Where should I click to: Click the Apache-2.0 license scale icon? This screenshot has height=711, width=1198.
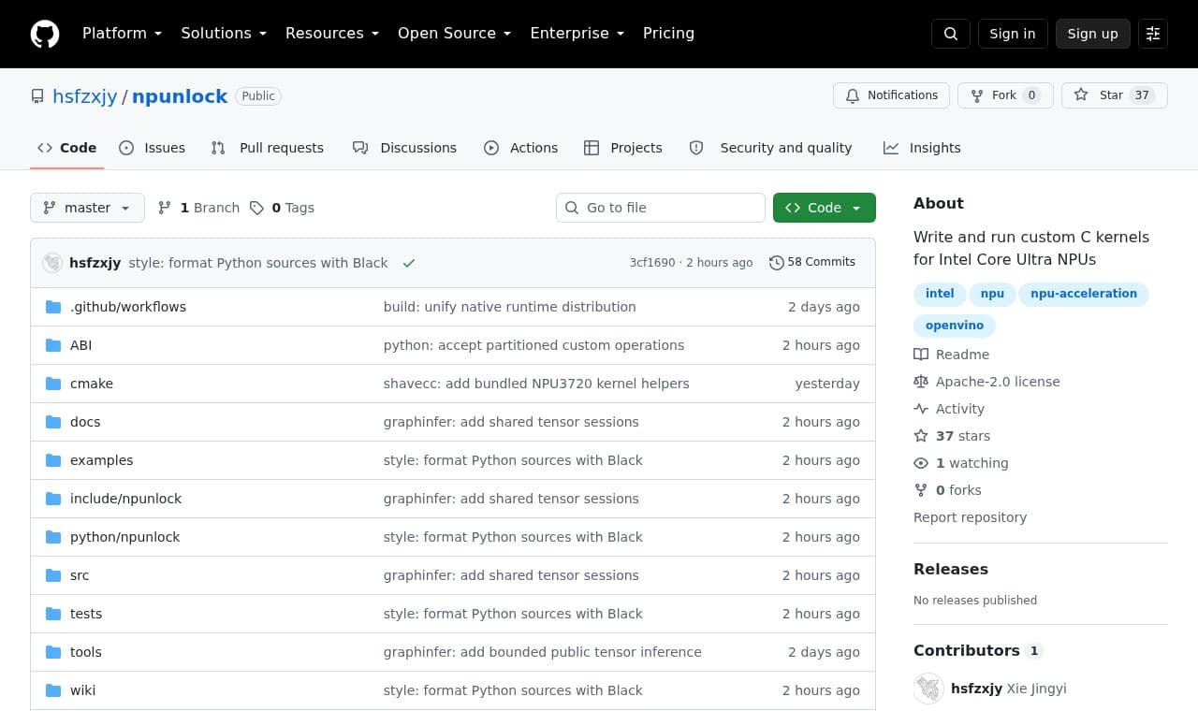coord(921,382)
